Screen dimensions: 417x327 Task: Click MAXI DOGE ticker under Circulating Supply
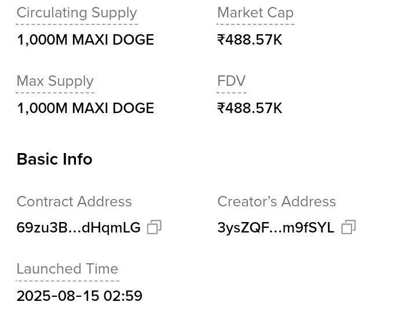click(113, 40)
